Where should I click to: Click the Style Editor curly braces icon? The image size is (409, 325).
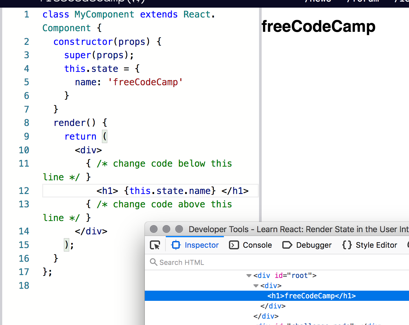[346, 245]
